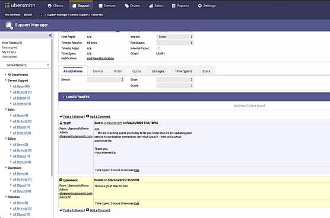This screenshot has height=218, width=330.
Task: Open the Device association dropdown
Action: click(106, 79)
